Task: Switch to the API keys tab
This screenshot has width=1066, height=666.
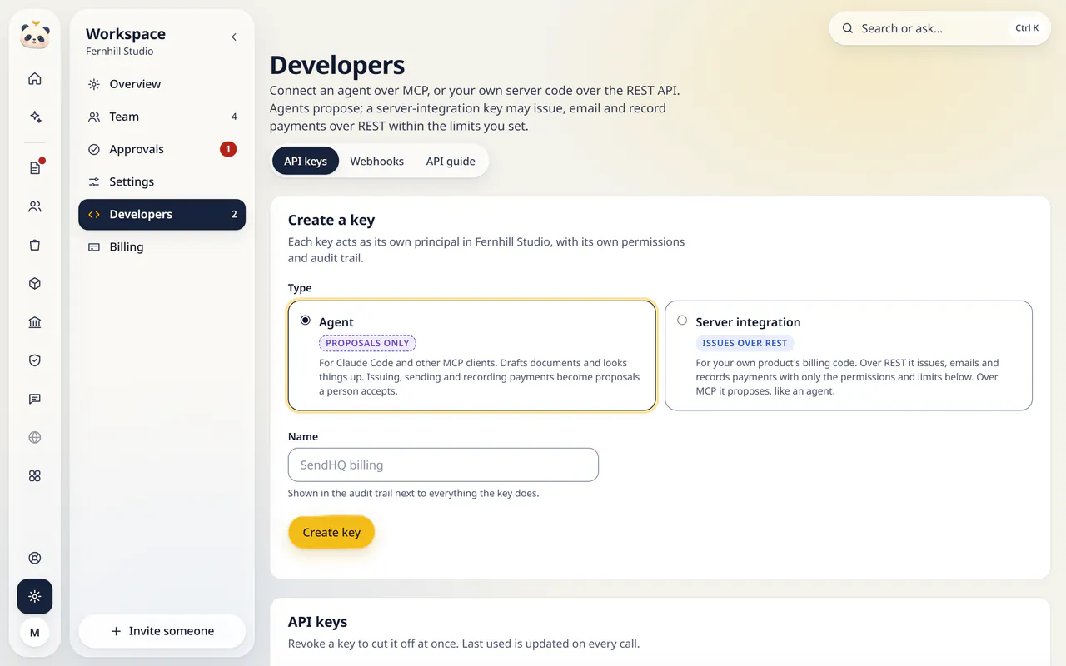Action: click(x=306, y=161)
